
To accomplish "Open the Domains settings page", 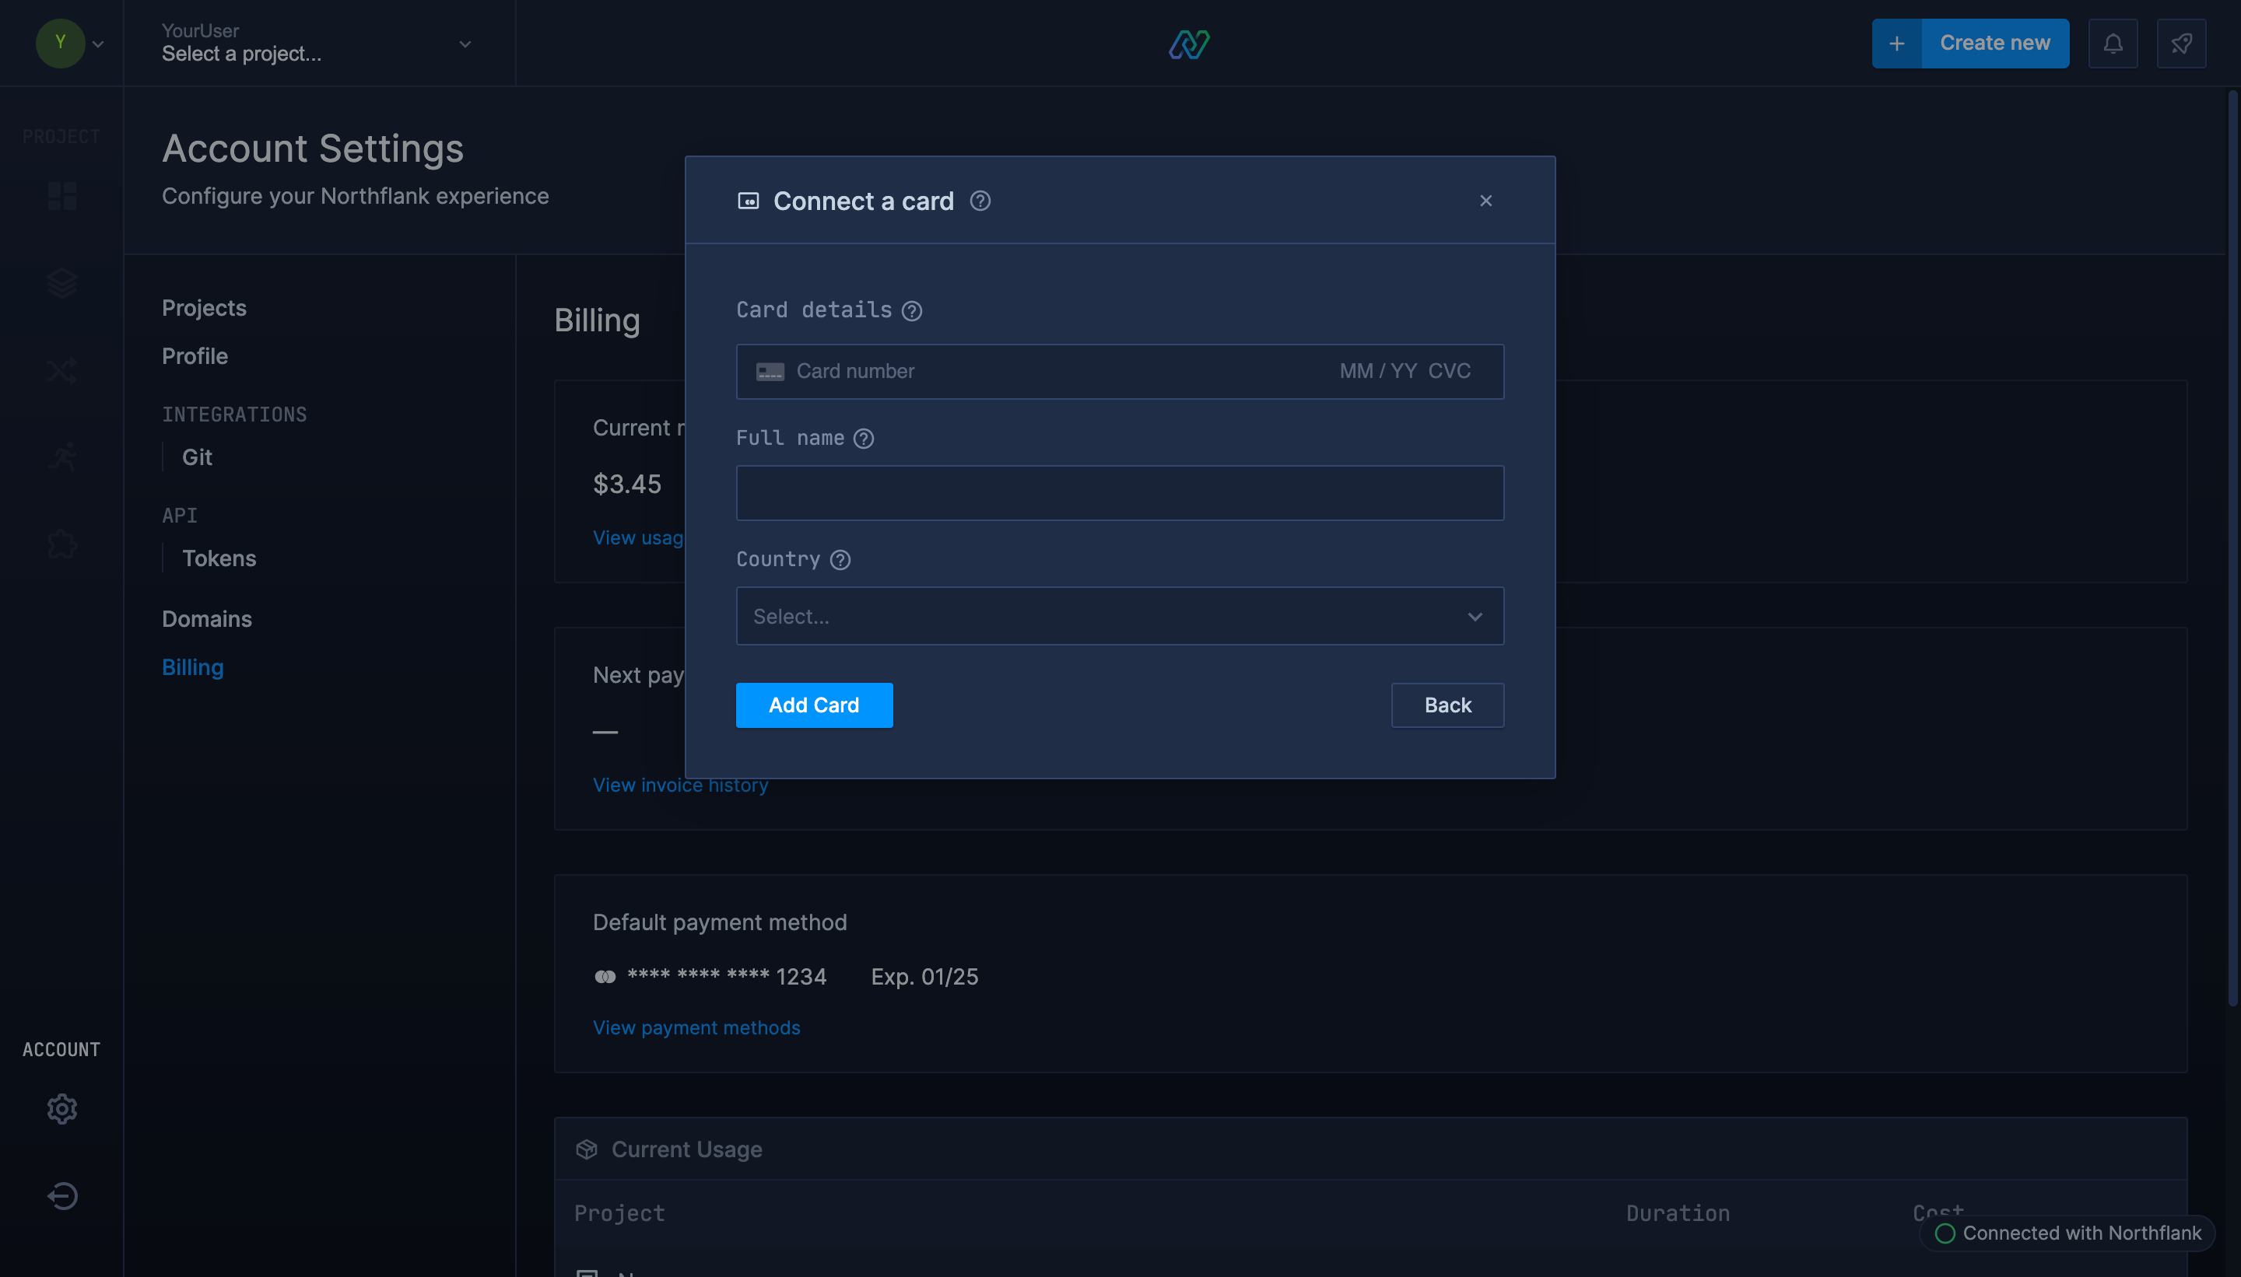I will coord(206,618).
